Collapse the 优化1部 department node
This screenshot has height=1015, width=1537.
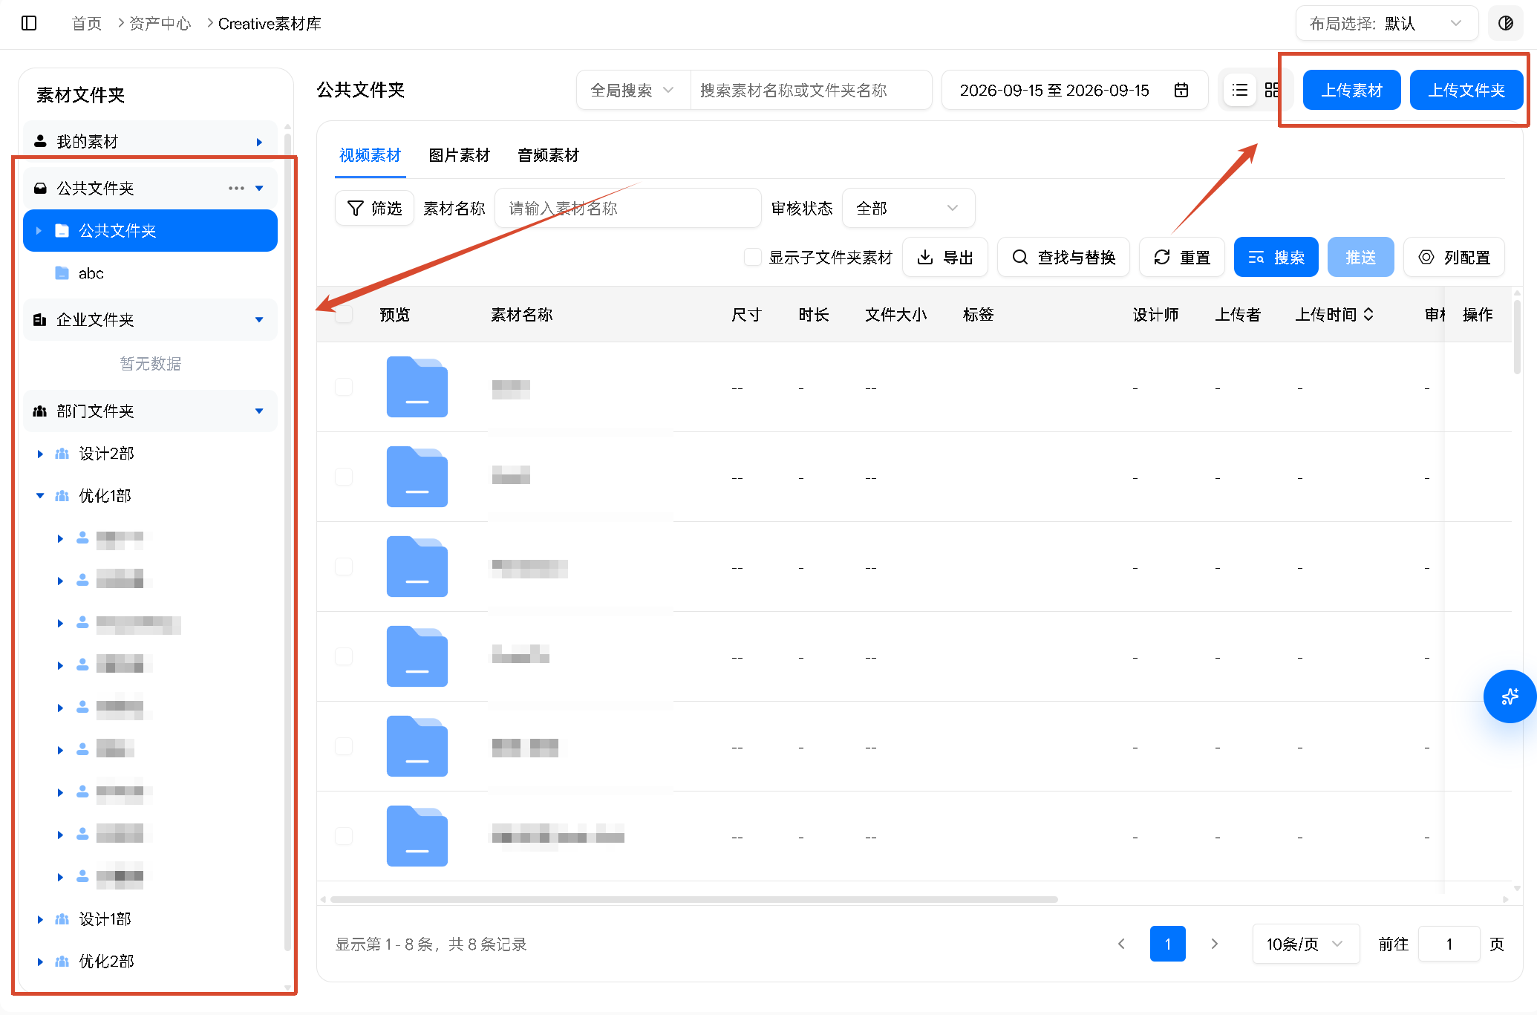pos(40,495)
